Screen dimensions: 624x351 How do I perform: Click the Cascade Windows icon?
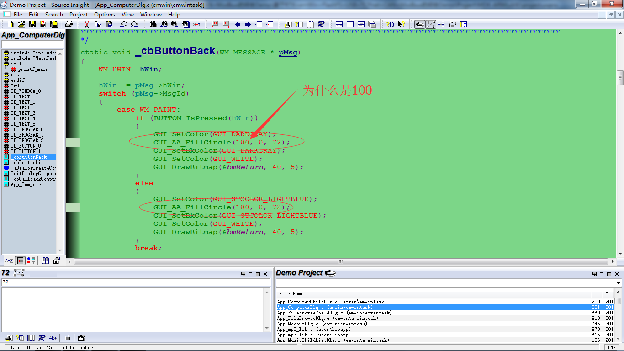coord(372,24)
